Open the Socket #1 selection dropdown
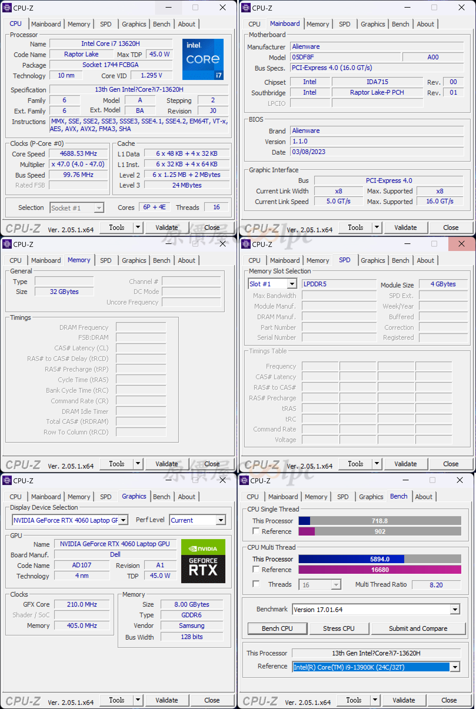This screenshot has width=476, height=709. click(x=77, y=208)
